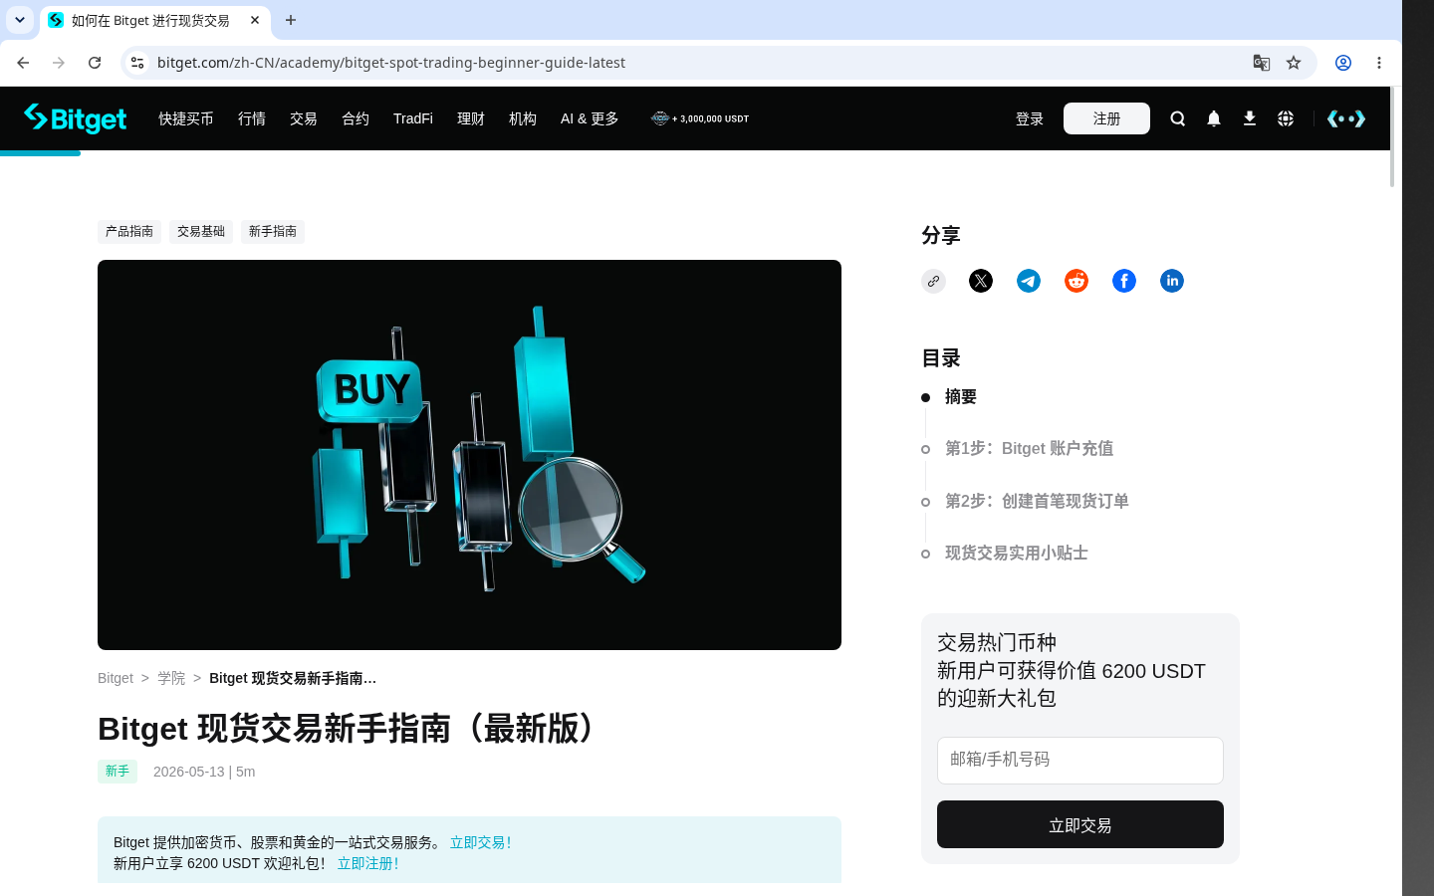
Task: Click the 邮箱/手机号码 input field
Action: pyautogui.click(x=1080, y=761)
